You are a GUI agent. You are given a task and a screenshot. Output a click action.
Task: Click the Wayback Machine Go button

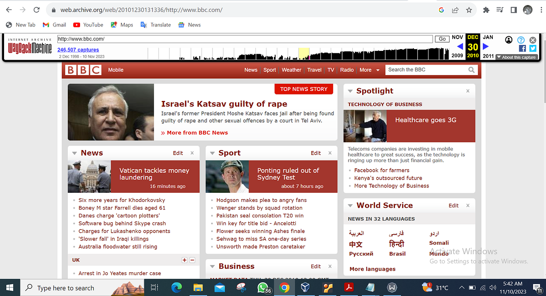point(442,39)
